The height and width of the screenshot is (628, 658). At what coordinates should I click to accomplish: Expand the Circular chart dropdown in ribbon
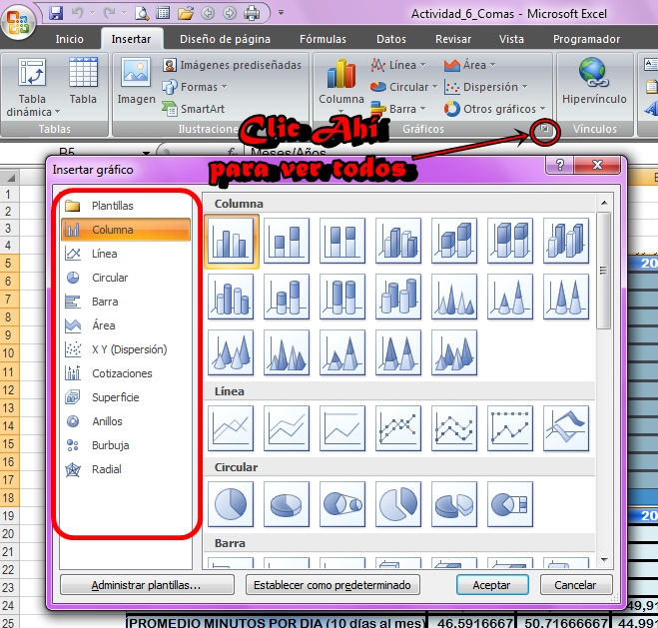[x=403, y=87]
